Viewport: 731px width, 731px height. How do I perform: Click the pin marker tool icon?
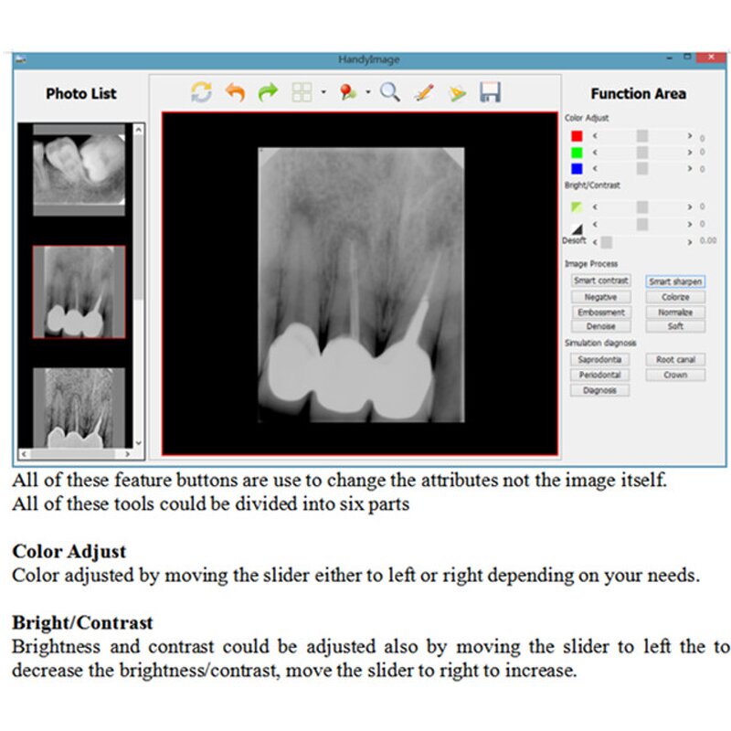(x=348, y=92)
